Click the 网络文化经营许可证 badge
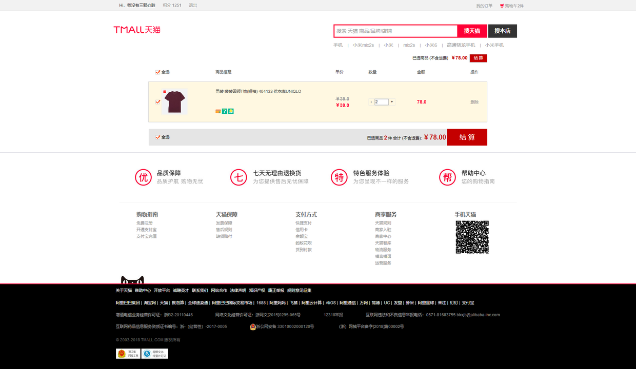636x369 pixels. coord(155,354)
